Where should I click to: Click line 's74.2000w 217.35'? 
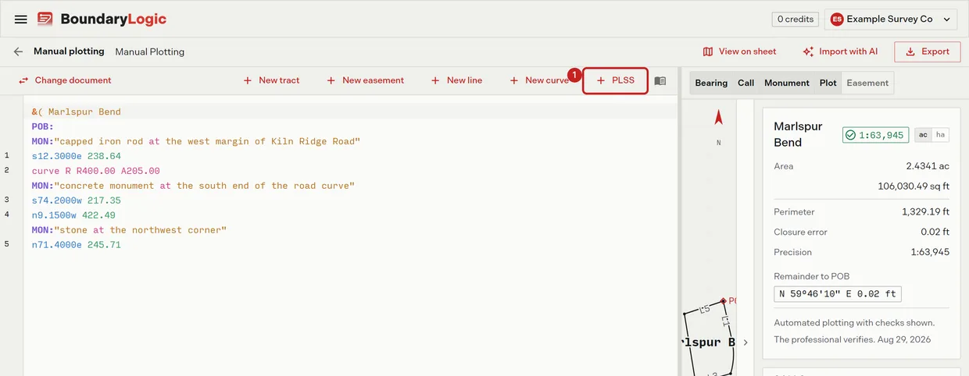click(77, 200)
